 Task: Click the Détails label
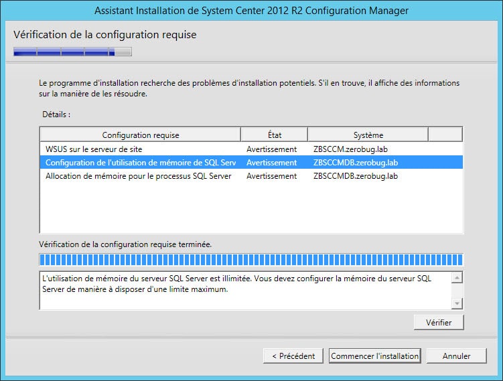coord(56,115)
